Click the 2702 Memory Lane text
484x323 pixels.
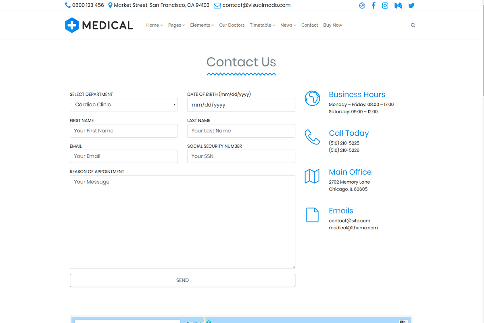click(x=349, y=182)
